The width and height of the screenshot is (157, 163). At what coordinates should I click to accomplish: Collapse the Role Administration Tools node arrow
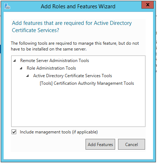pos(21,68)
